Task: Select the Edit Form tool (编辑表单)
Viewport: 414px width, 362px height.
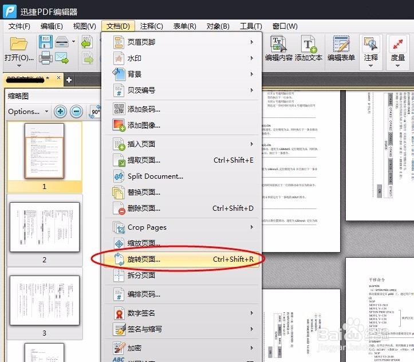Action: point(341,49)
